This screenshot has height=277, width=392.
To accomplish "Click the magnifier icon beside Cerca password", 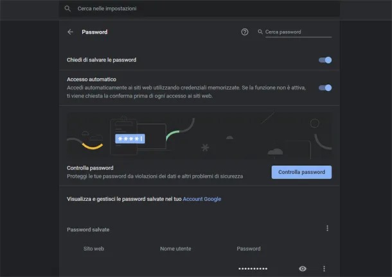I will [260, 31].
